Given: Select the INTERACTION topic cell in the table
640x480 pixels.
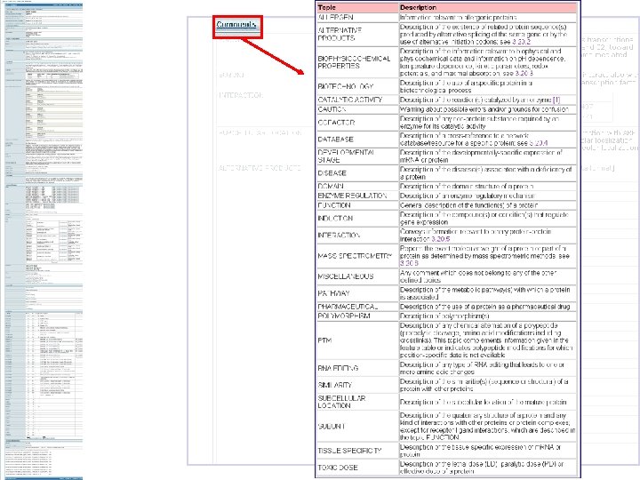Looking at the screenshot, I should point(358,235).
